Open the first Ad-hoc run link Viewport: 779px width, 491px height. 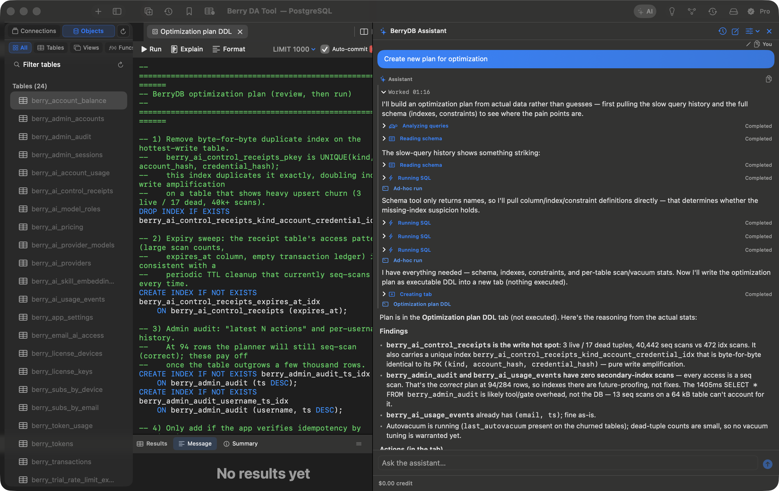(x=407, y=188)
